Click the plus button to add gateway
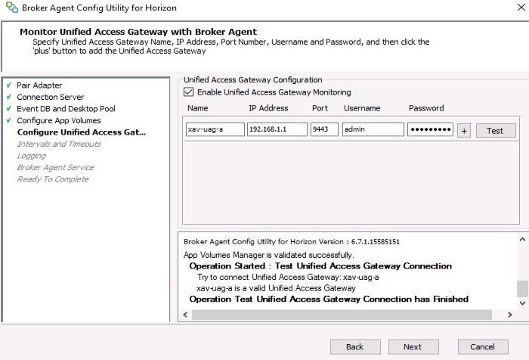Viewport: 529px width, 360px height. coord(464,131)
